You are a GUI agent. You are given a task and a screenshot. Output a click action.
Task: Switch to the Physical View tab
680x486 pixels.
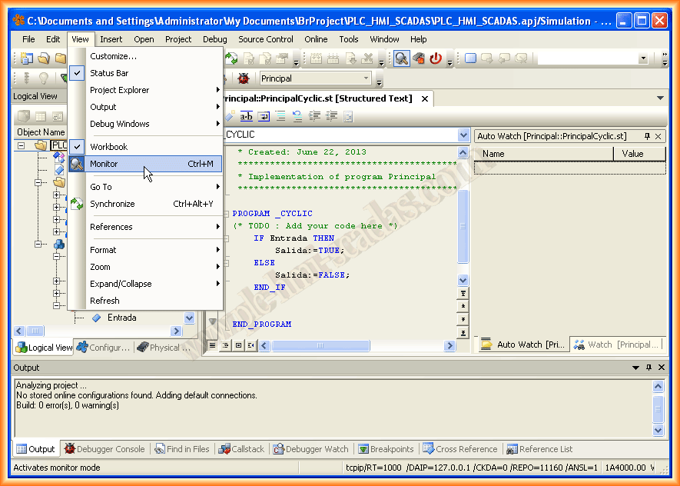tap(164, 348)
